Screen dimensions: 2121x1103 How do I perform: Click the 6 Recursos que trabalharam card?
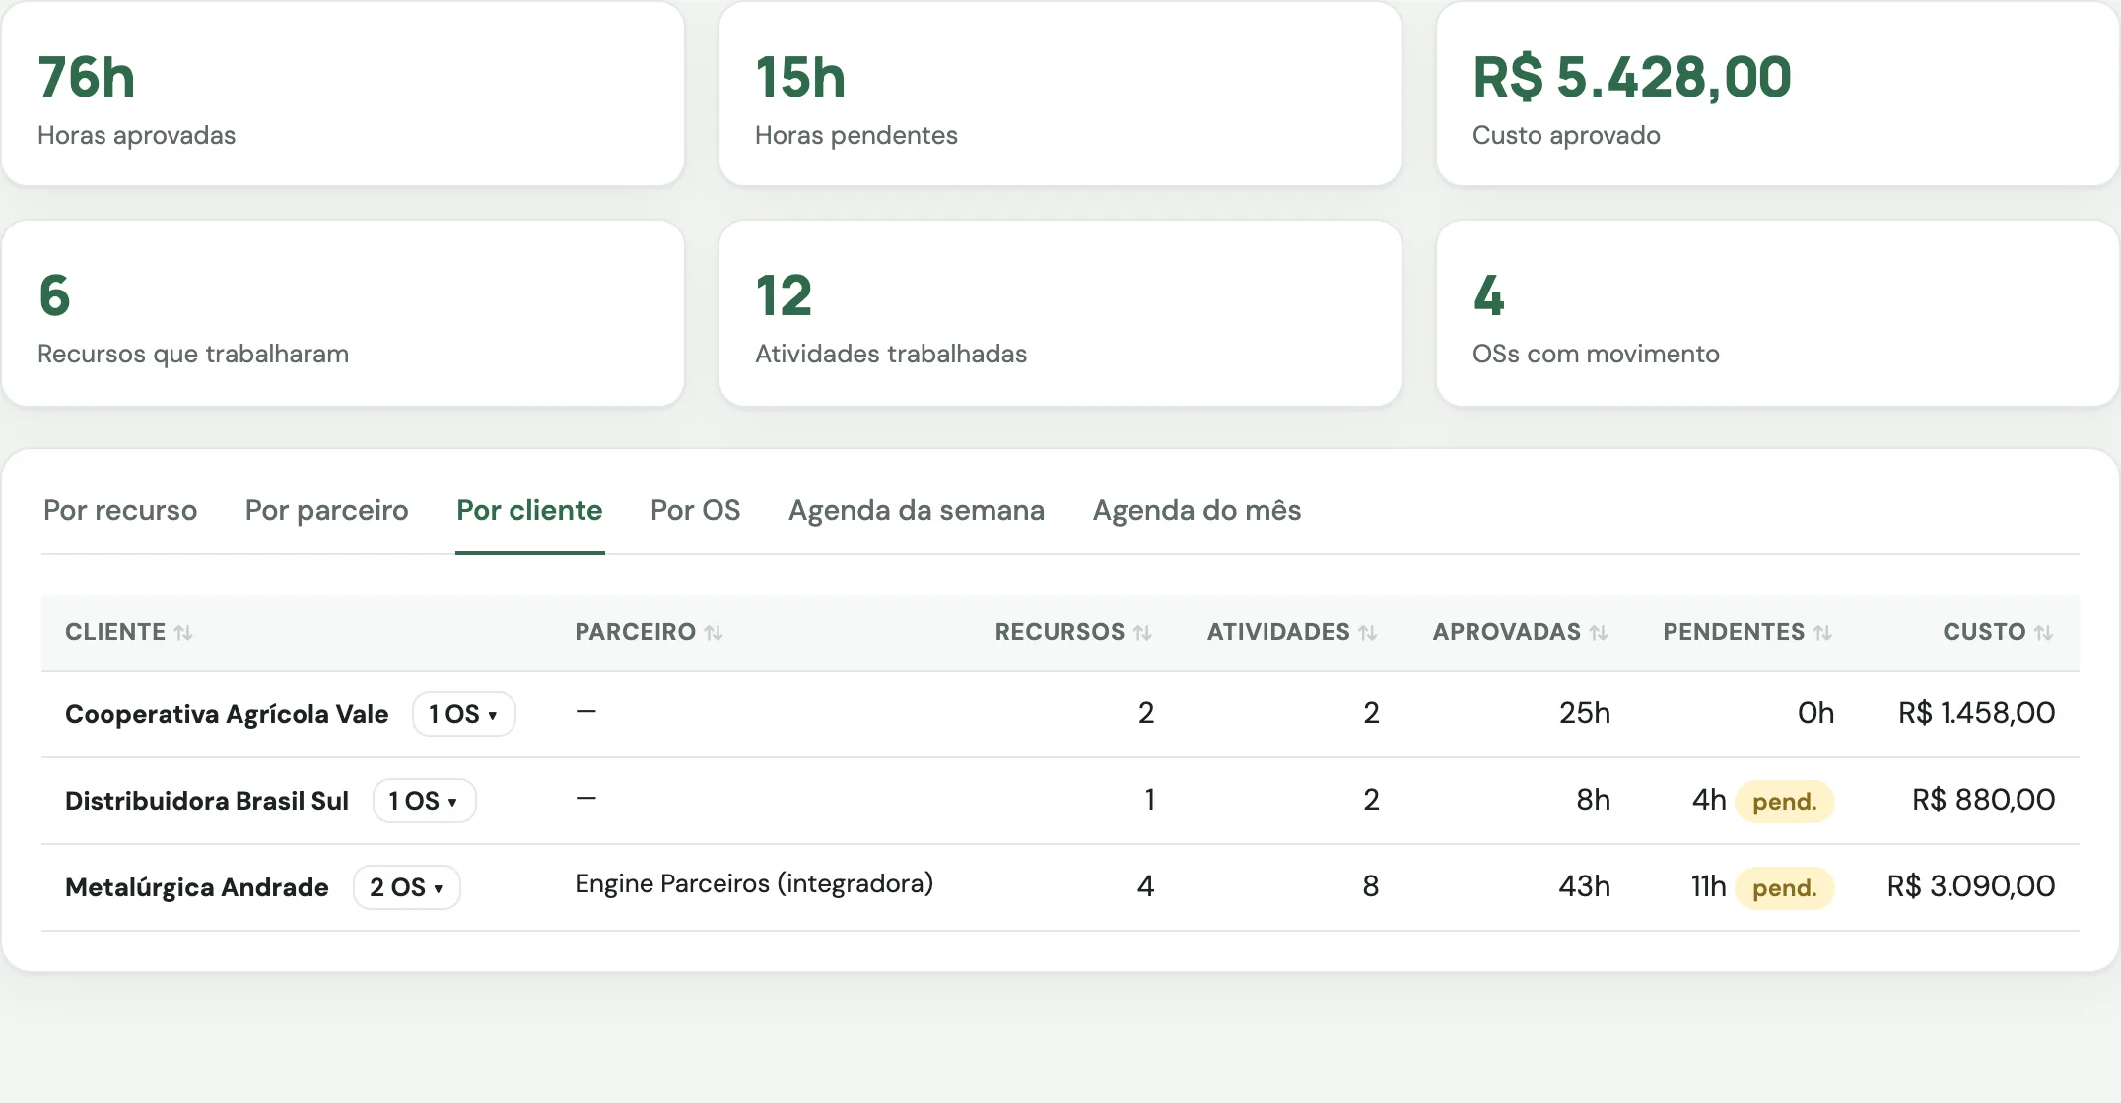click(343, 313)
